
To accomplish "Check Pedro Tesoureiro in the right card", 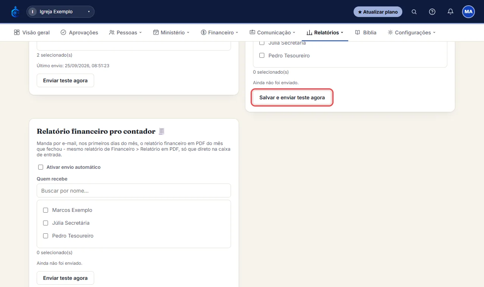I will 262,56.
